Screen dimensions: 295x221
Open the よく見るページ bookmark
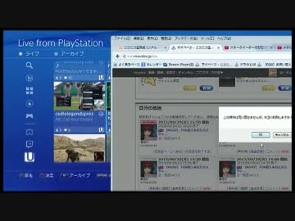126,65
